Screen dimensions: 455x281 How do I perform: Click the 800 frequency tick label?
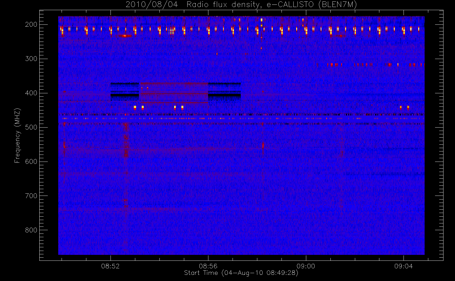pyautogui.click(x=31, y=230)
